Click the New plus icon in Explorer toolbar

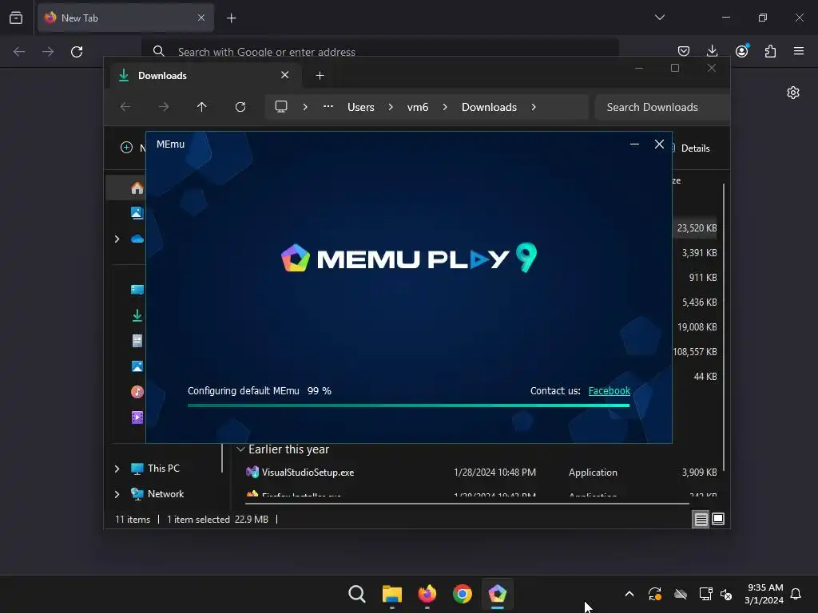click(x=126, y=148)
